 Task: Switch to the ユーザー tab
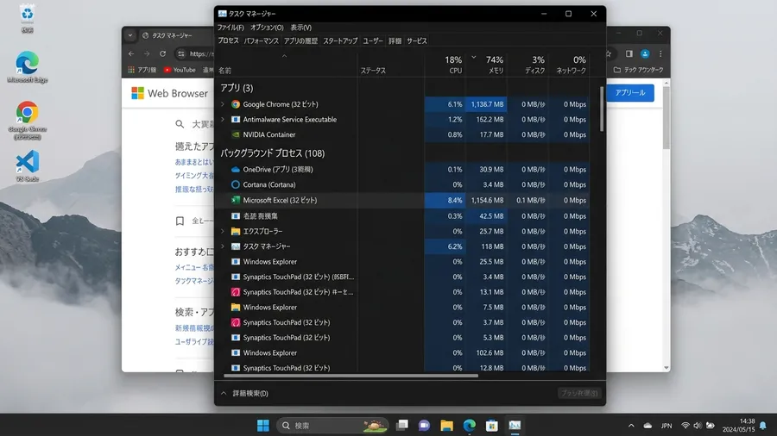[373, 41]
